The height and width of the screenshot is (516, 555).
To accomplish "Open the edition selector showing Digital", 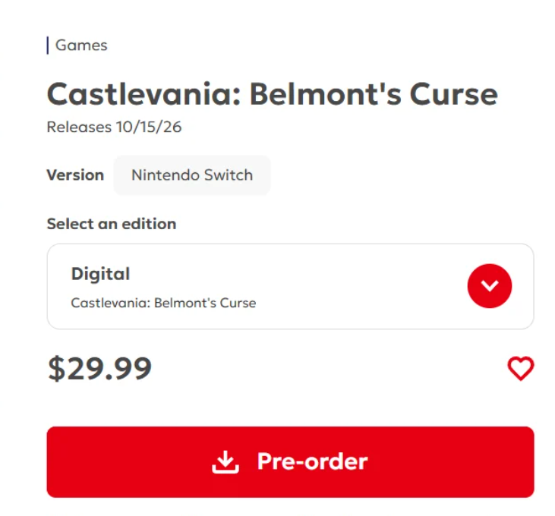I will coord(290,286).
